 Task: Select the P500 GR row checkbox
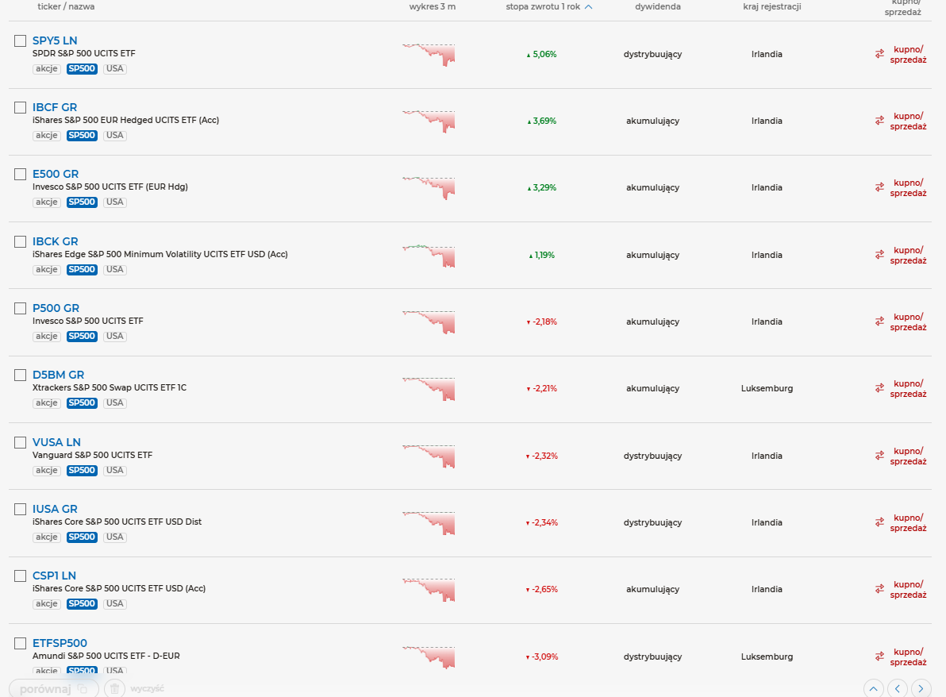tap(21, 308)
